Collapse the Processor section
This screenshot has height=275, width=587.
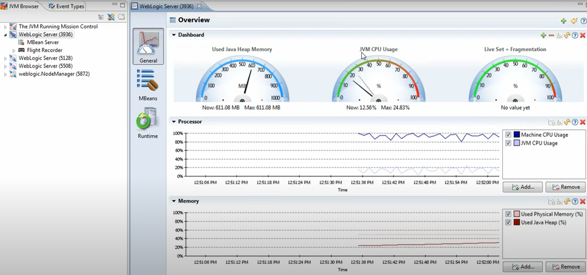(x=174, y=121)
